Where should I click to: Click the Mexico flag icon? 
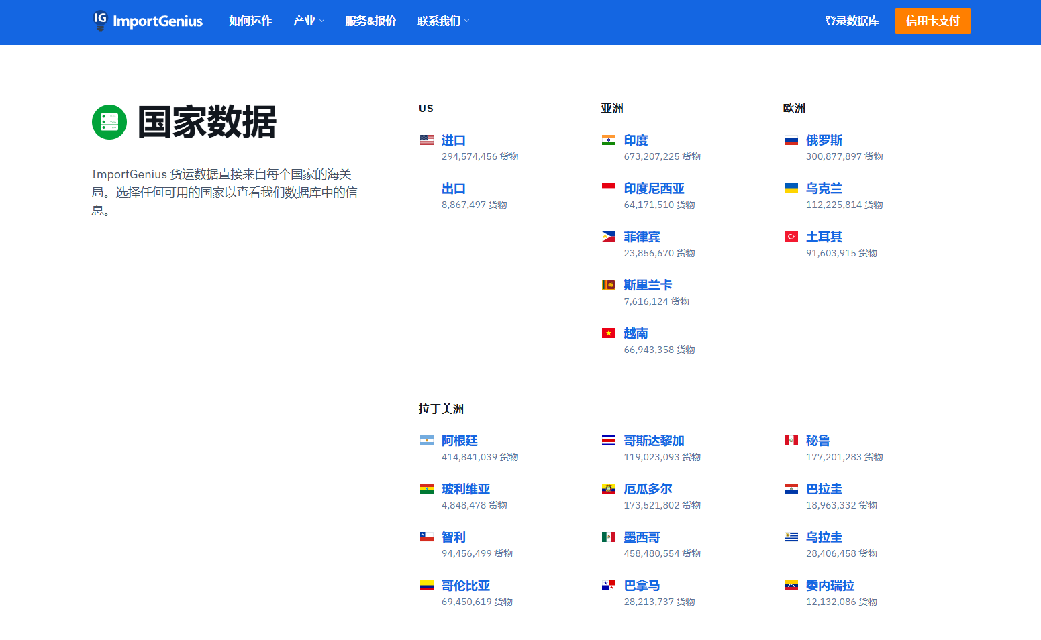609,537
